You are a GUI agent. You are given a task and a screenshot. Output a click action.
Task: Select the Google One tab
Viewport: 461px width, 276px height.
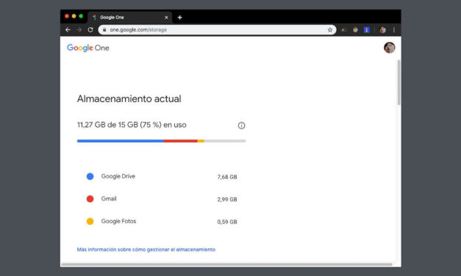pyautogui.click(x=129, y=18)
